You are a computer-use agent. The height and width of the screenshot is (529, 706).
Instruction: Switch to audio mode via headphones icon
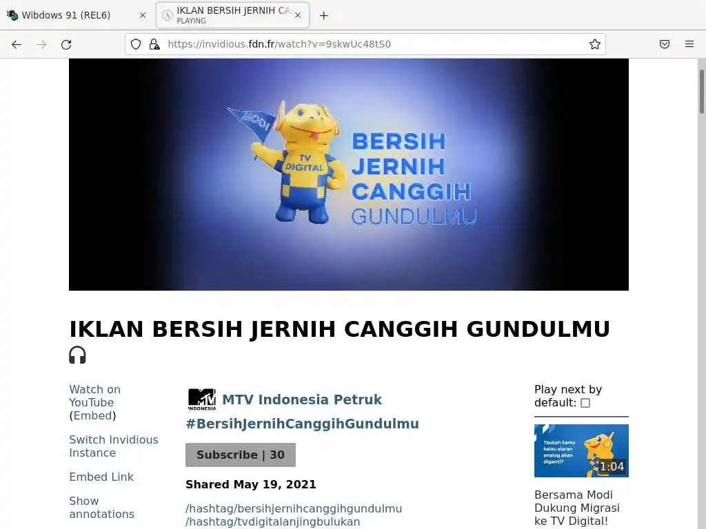[x=77, y=355]
